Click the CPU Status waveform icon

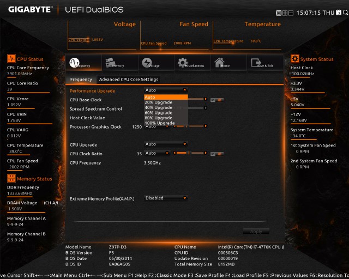tap(11, 59)
